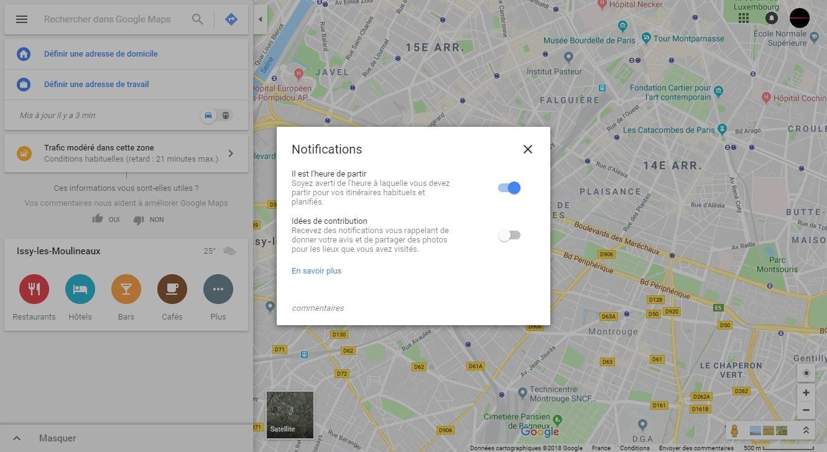Enable the "Idées de contribution" toggle
The width and height of the screenshot is (827, 452).
click(509, 235)
